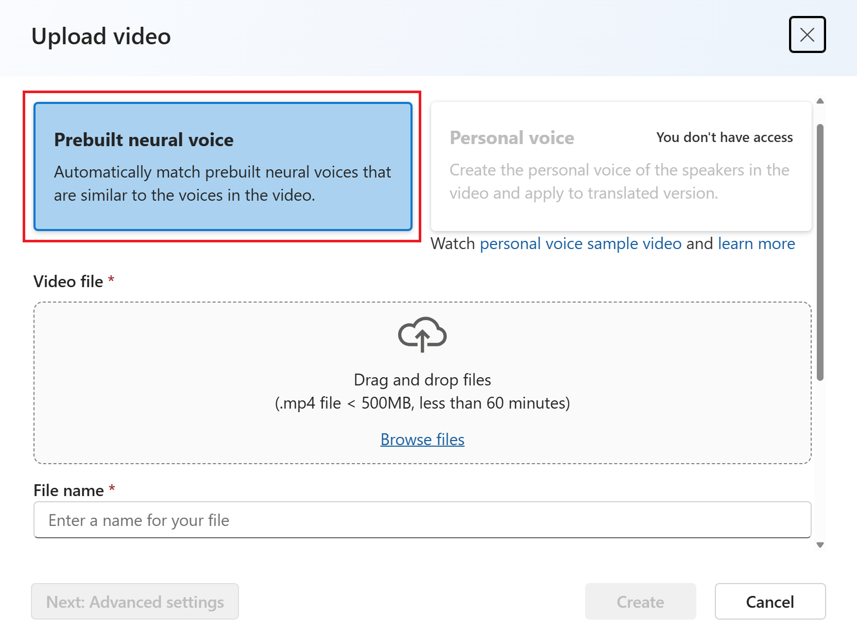
Task: Cancel the video upload
Action: coord(770,602)
